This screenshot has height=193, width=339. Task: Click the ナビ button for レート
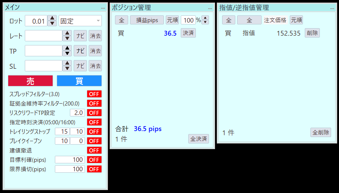pyautogui.click(x=80, y=36)
